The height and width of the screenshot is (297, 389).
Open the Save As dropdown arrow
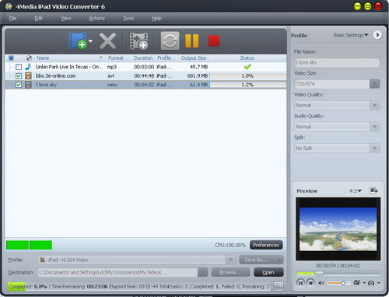(279, 260)
